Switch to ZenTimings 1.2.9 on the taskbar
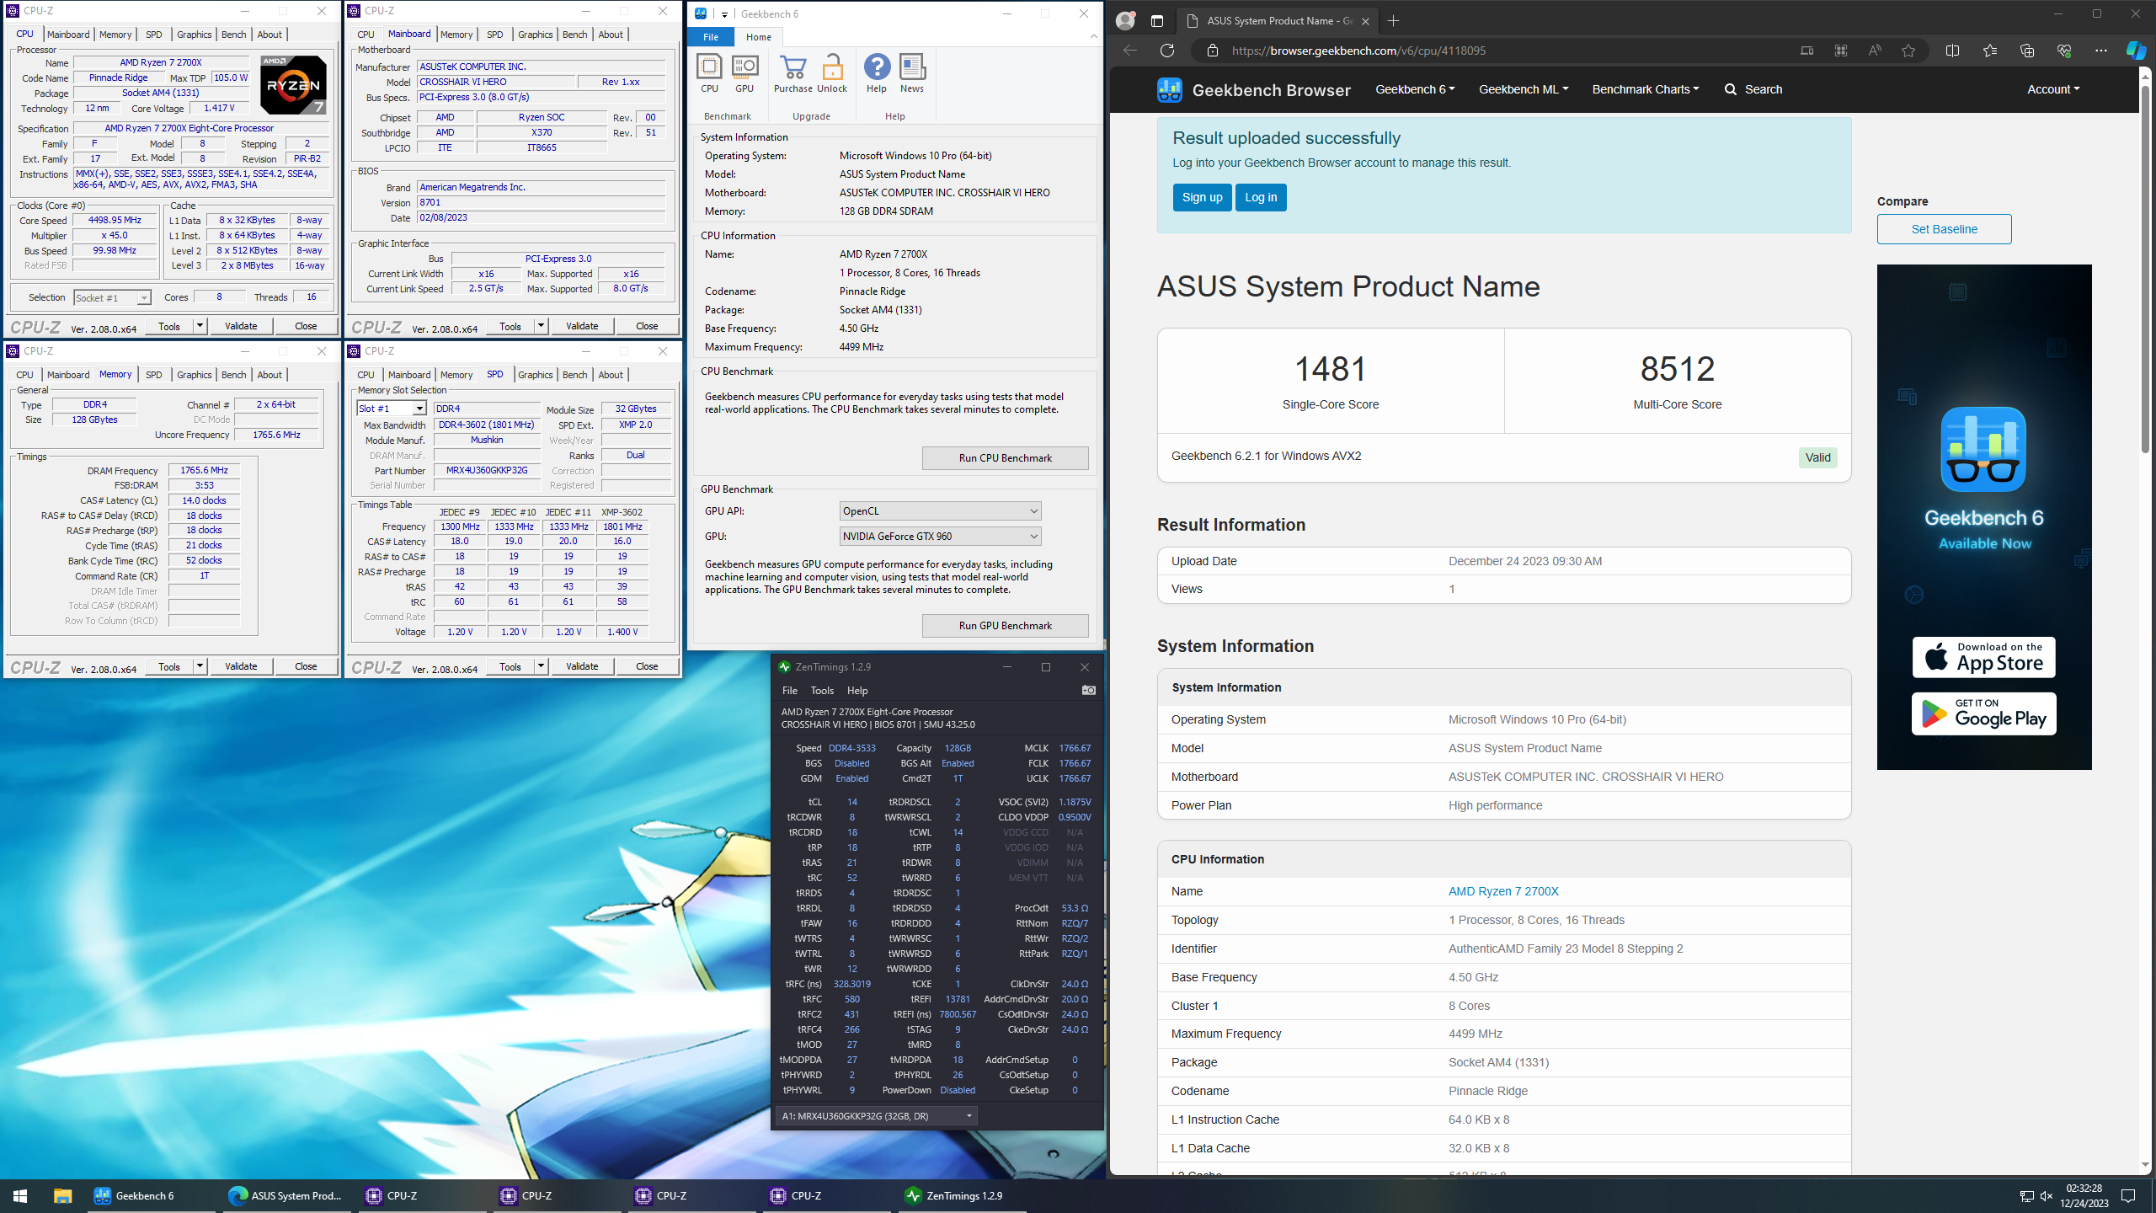This screenshot has height=1213, width=2156. point(962,1195)
